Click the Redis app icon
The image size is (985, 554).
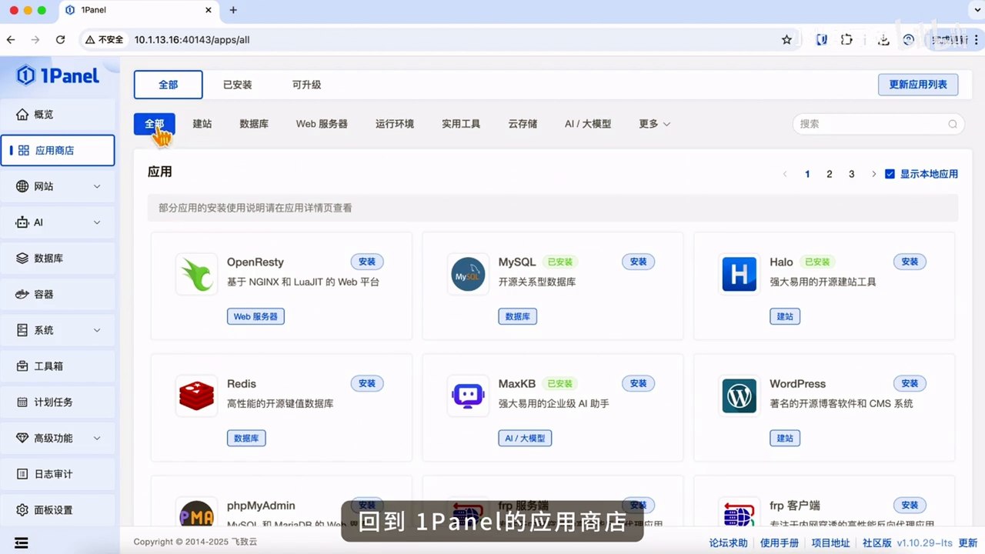pos(196,395)
